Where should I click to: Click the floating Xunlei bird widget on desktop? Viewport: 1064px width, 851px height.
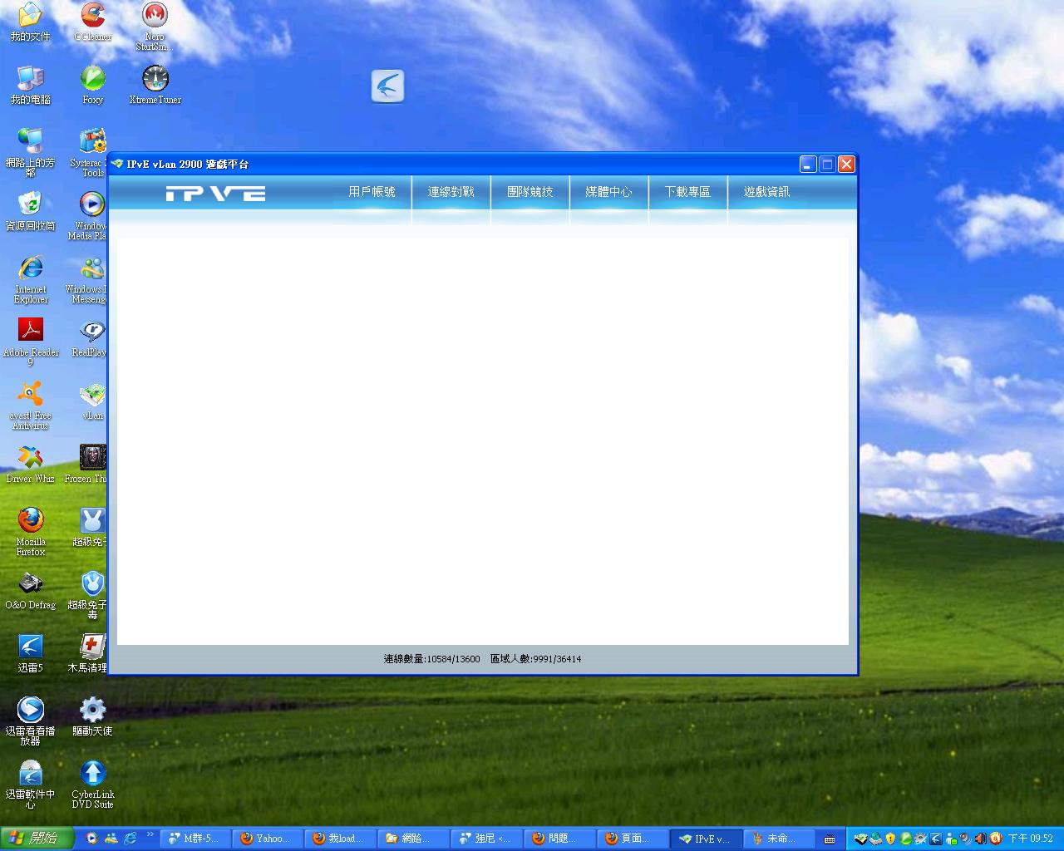coord(387,86)
